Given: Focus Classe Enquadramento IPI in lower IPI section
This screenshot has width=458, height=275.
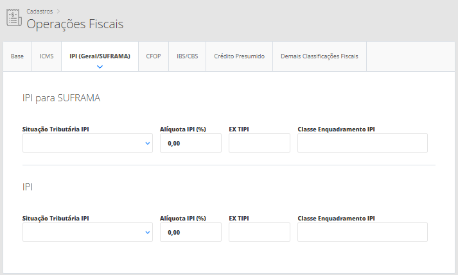Looking at the screenshot, I should pos(362,232).
